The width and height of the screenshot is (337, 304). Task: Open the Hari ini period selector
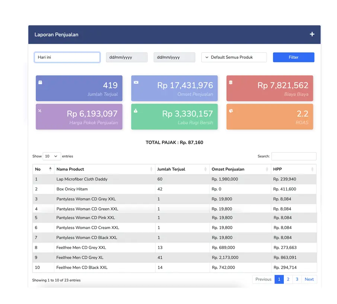point(67,57)
